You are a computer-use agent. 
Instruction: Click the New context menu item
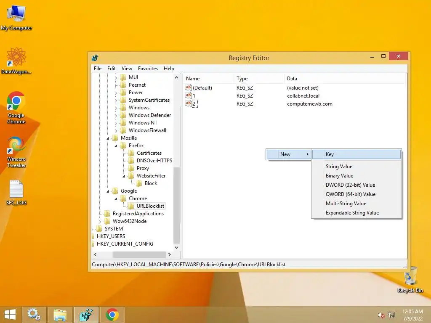pos(289,154)
